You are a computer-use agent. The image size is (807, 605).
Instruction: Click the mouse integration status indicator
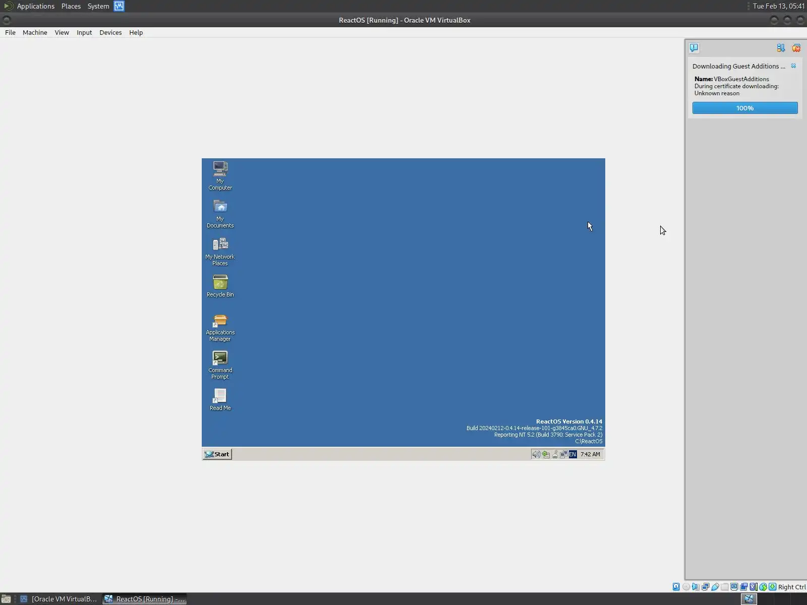(x=763, y=587)
